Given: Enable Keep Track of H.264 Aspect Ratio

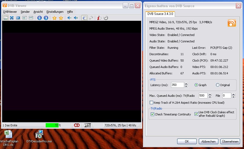Looking at the screenshot, I should pos(151,103).
